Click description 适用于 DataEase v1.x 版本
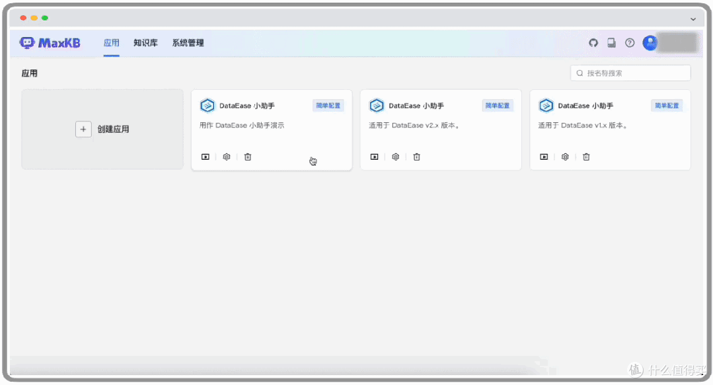Viewport: 713px width, 385px height. click(x=584, y=125)
